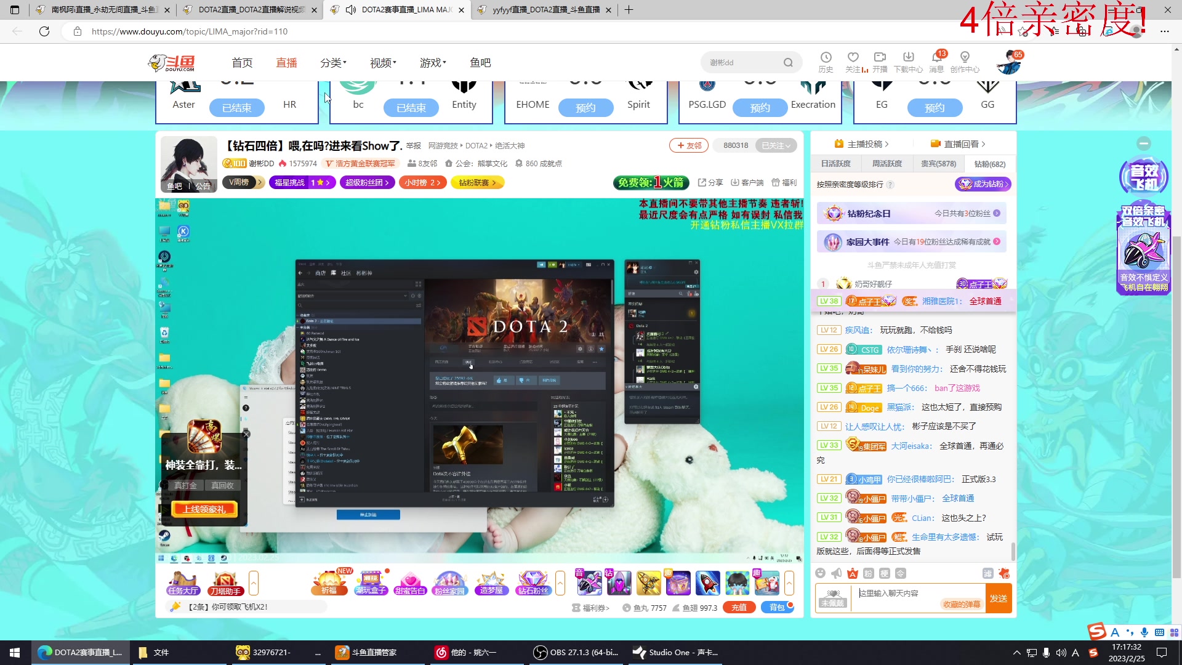The image size is (1182, 665).
Task: Click the search magnifier icon
Action: coord(788,63)
